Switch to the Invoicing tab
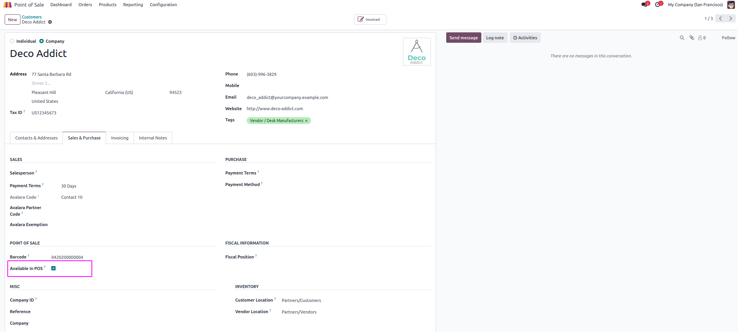 click(x=120, y=138)
